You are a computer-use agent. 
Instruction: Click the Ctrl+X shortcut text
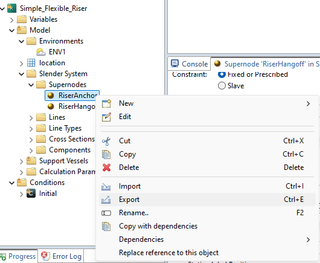293,141
